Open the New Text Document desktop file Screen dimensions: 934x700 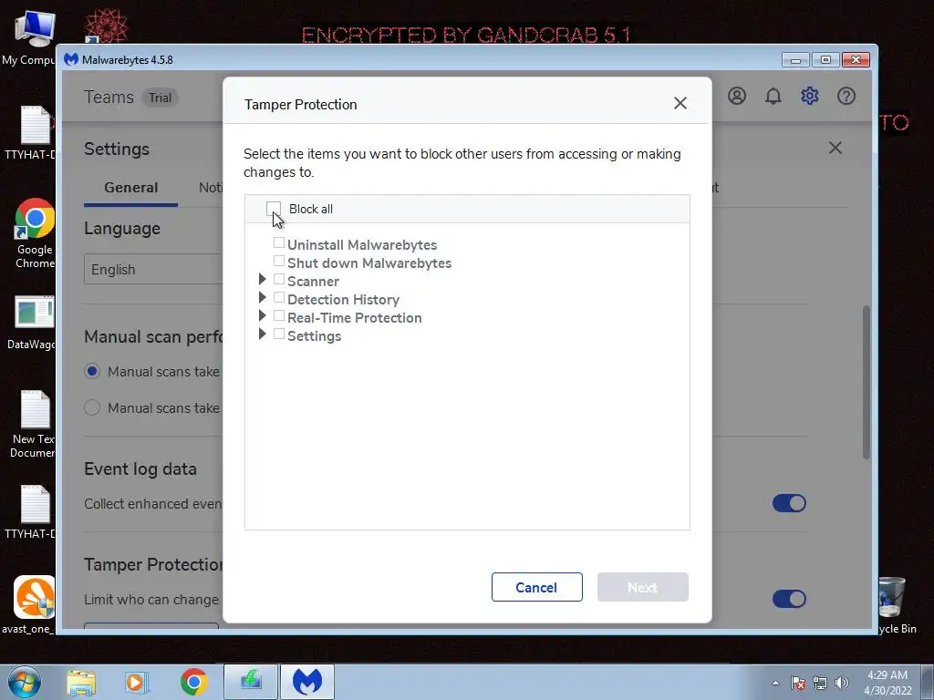click(x=33, y=424)
